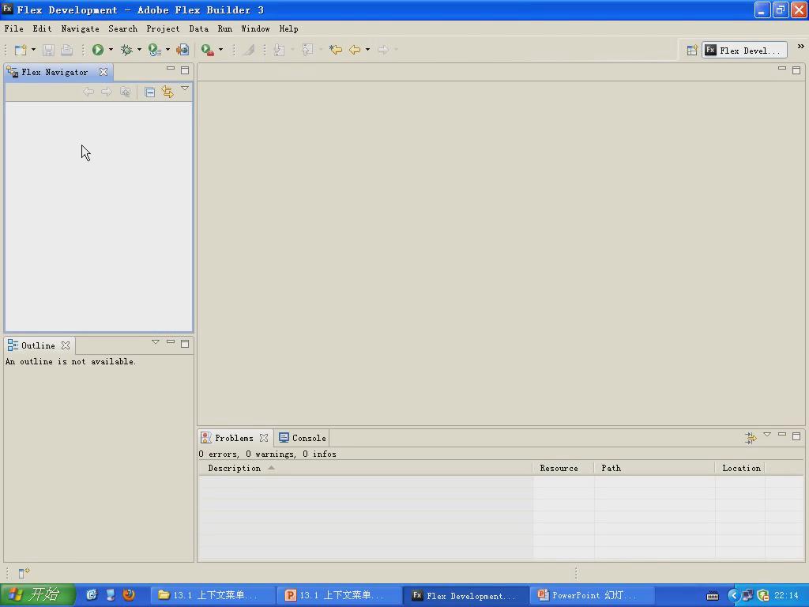Viewport: 809px width, 607px height.
Task: Sort by the Path column header
Action: coord(654,468)
